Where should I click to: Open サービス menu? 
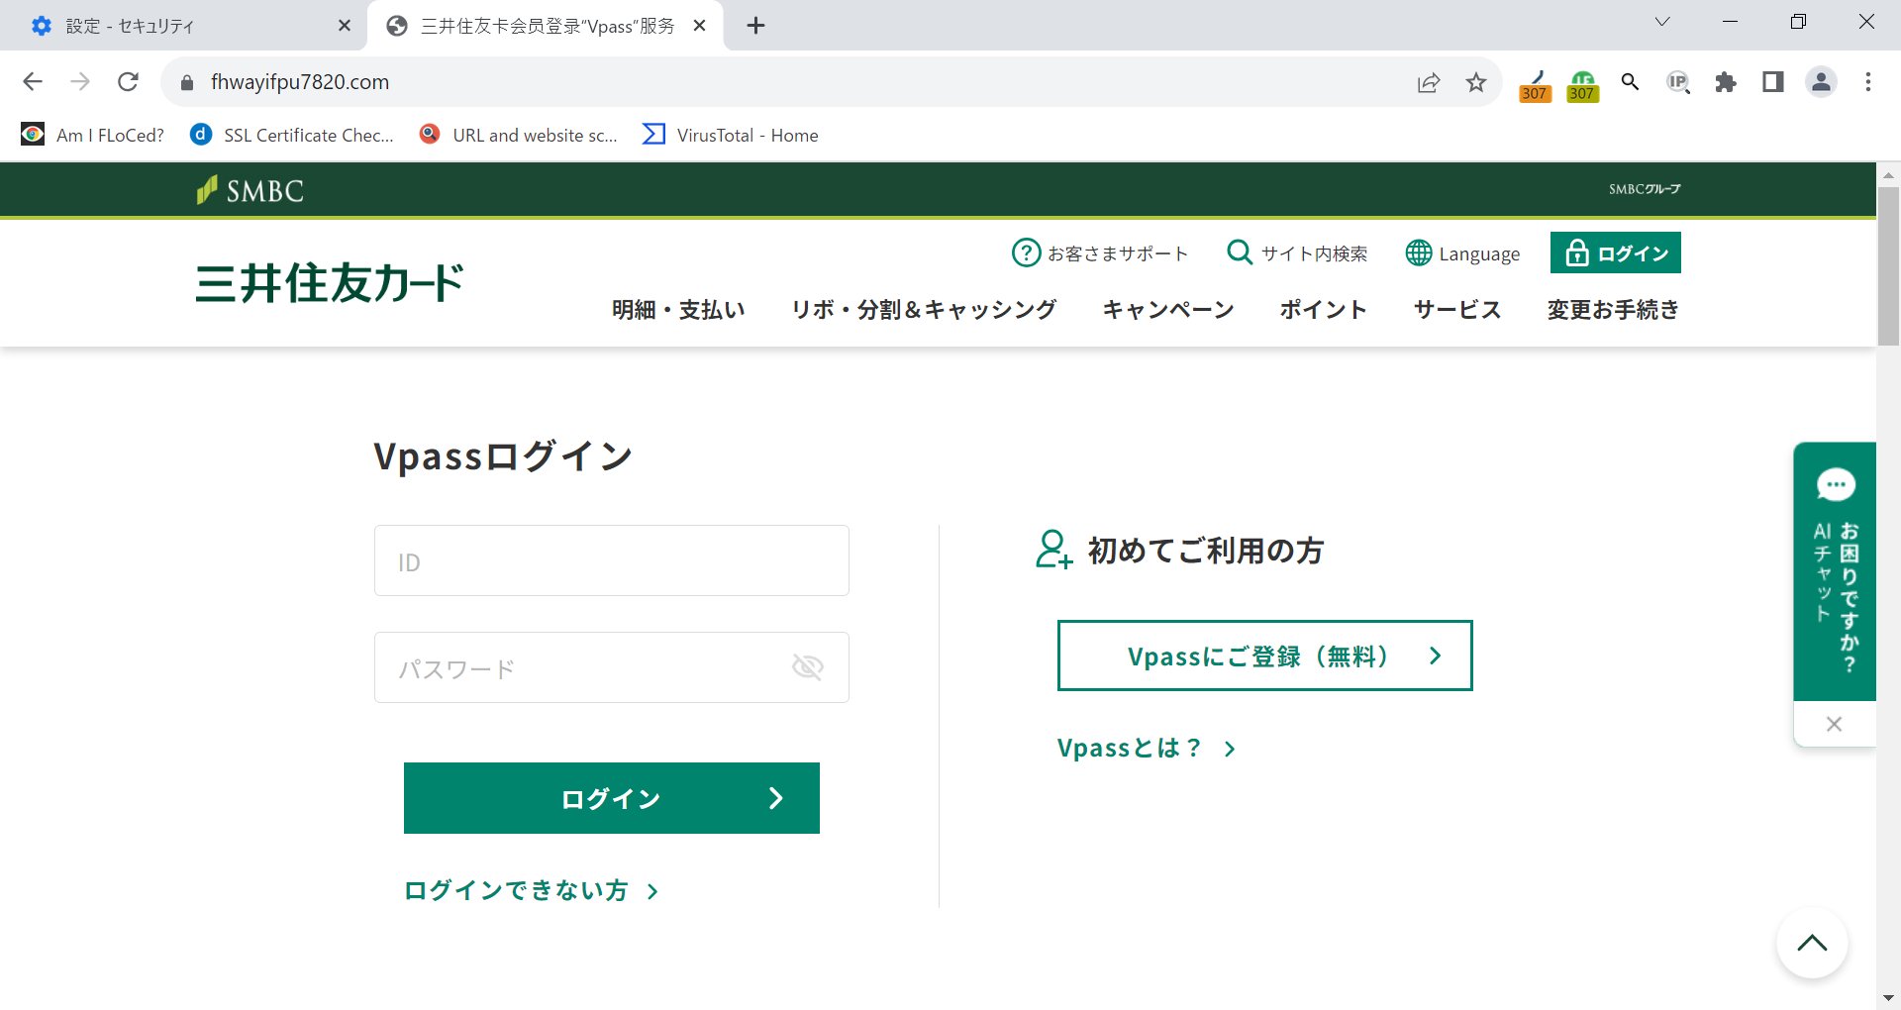1457,310
